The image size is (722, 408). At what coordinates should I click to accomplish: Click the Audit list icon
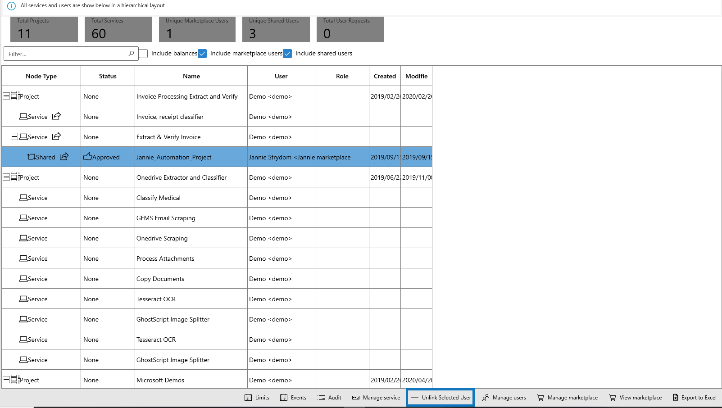(x=321, y=398)
